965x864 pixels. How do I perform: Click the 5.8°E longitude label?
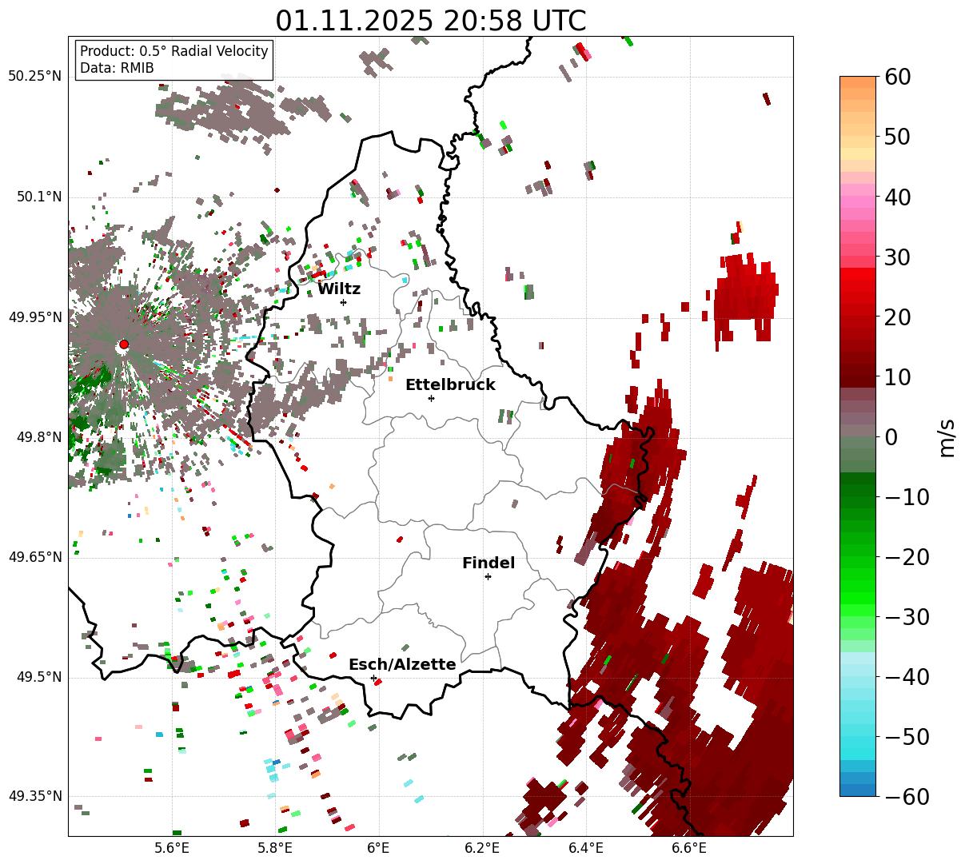pyautogui.click(x=276, y=849)
